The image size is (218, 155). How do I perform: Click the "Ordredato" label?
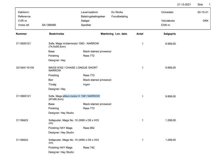(x=167, y=12)
